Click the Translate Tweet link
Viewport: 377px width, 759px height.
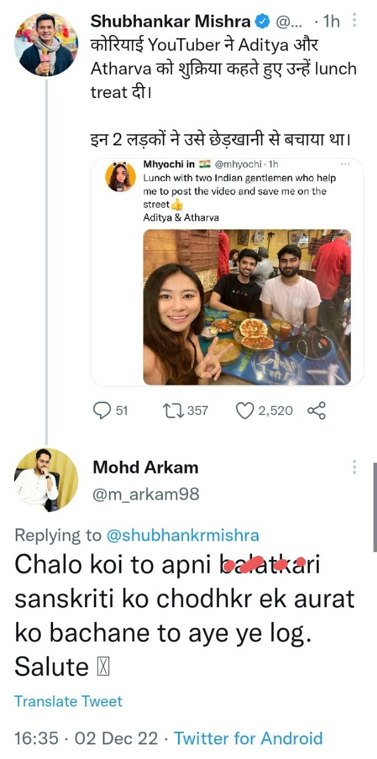point(68,701)
